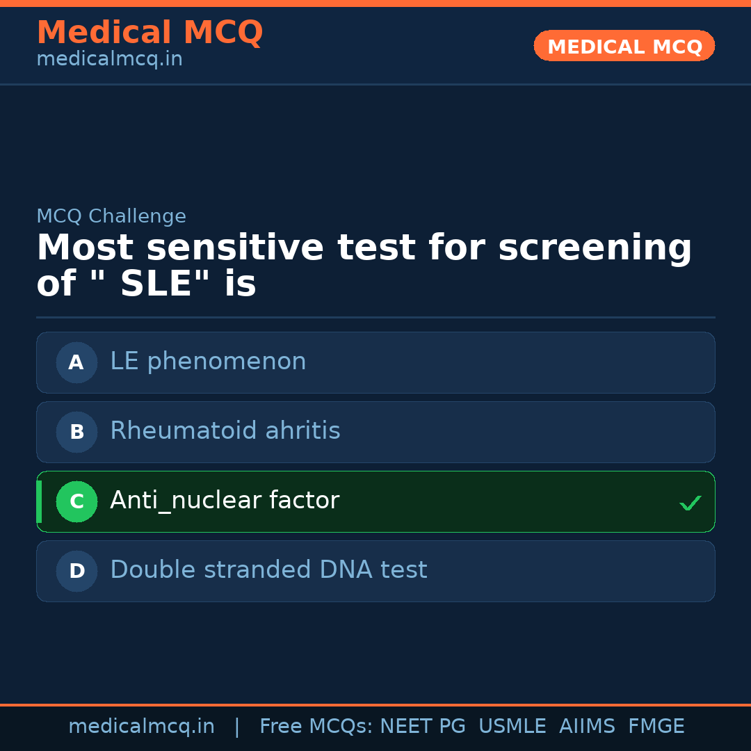Image resolution: width=751 pixels, height=751 pixels.
Task: Click the orange separator bar above the footer
Action: pos(375,704)
